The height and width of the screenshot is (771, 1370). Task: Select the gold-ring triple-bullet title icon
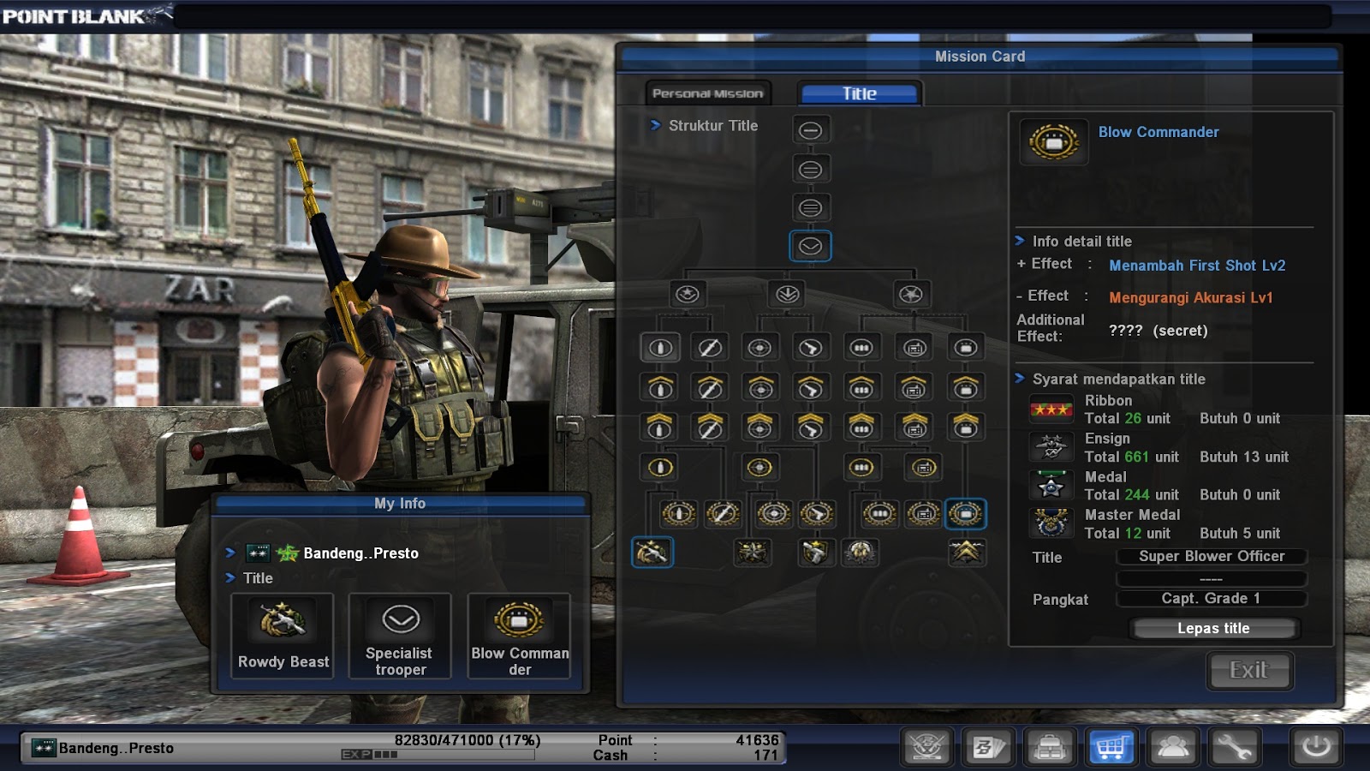point(861,468)
